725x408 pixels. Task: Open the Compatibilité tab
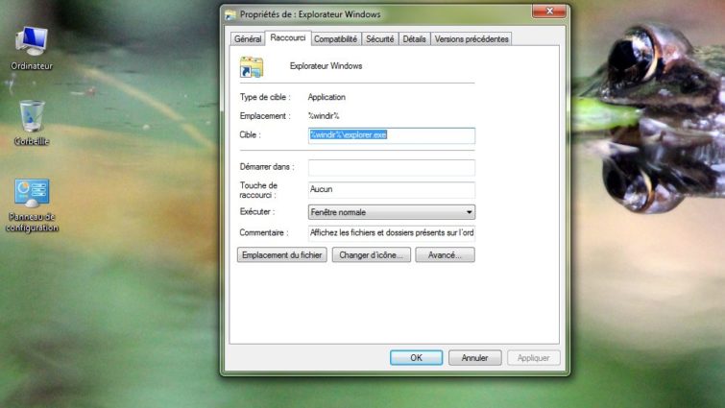click(336, 39)
